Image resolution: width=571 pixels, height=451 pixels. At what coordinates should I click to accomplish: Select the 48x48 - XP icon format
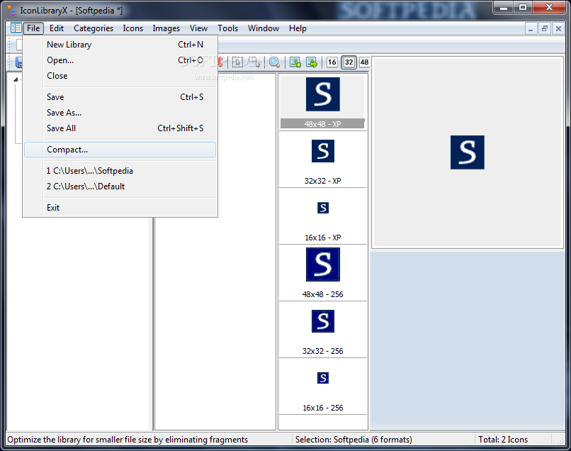(322, 102)
